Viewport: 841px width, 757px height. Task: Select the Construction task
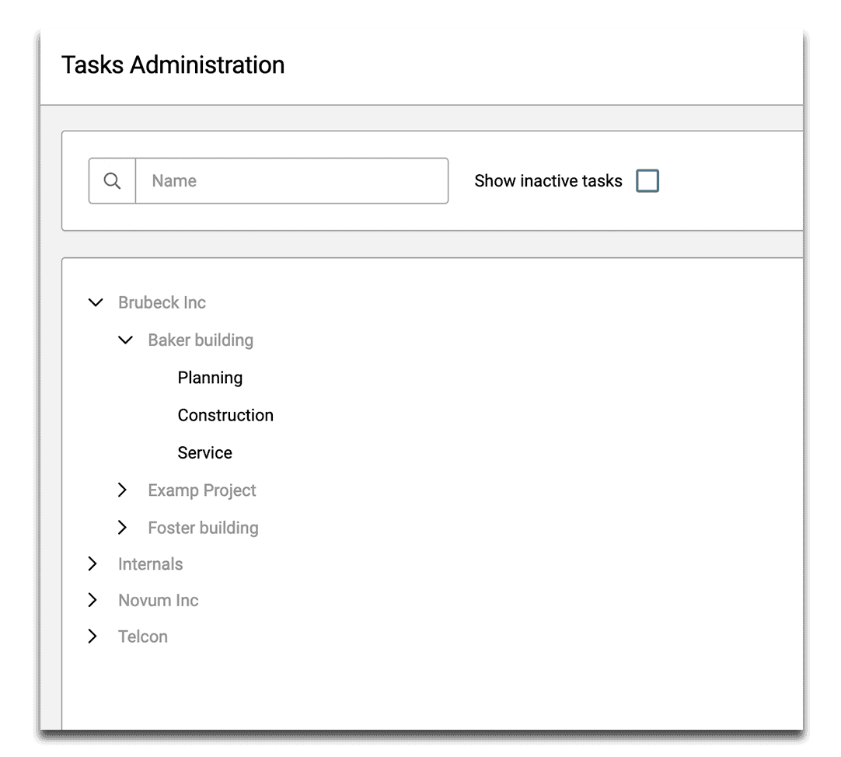[225, 415]
